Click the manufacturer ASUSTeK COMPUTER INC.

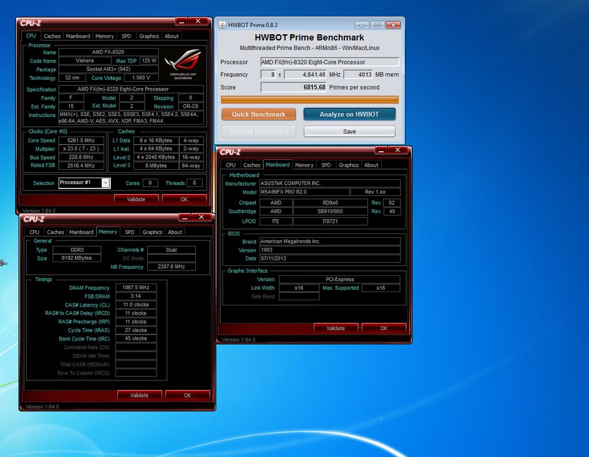[x=330, y=184]
